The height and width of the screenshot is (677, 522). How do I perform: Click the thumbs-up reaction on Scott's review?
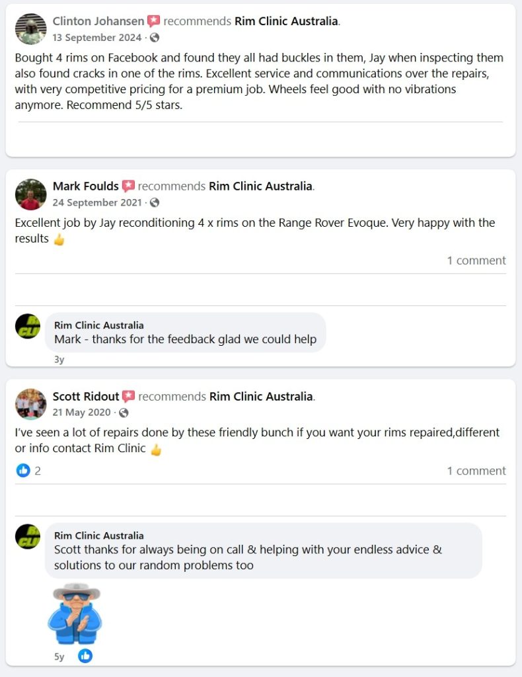point(22,471)
